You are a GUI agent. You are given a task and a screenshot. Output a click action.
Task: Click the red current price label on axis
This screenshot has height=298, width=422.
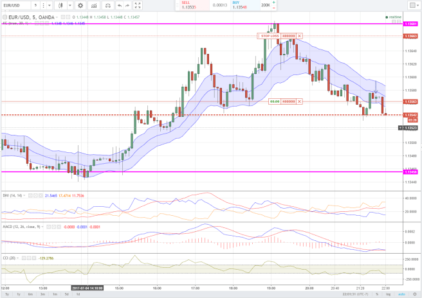[410, 115]
